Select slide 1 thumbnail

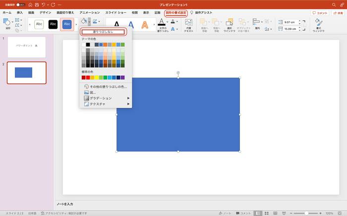pyautogui.click(x=27, y=47)
